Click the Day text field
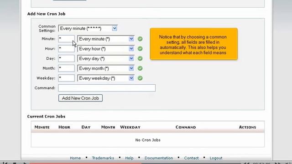Screen dimensions: 292x164 [66, 59]
